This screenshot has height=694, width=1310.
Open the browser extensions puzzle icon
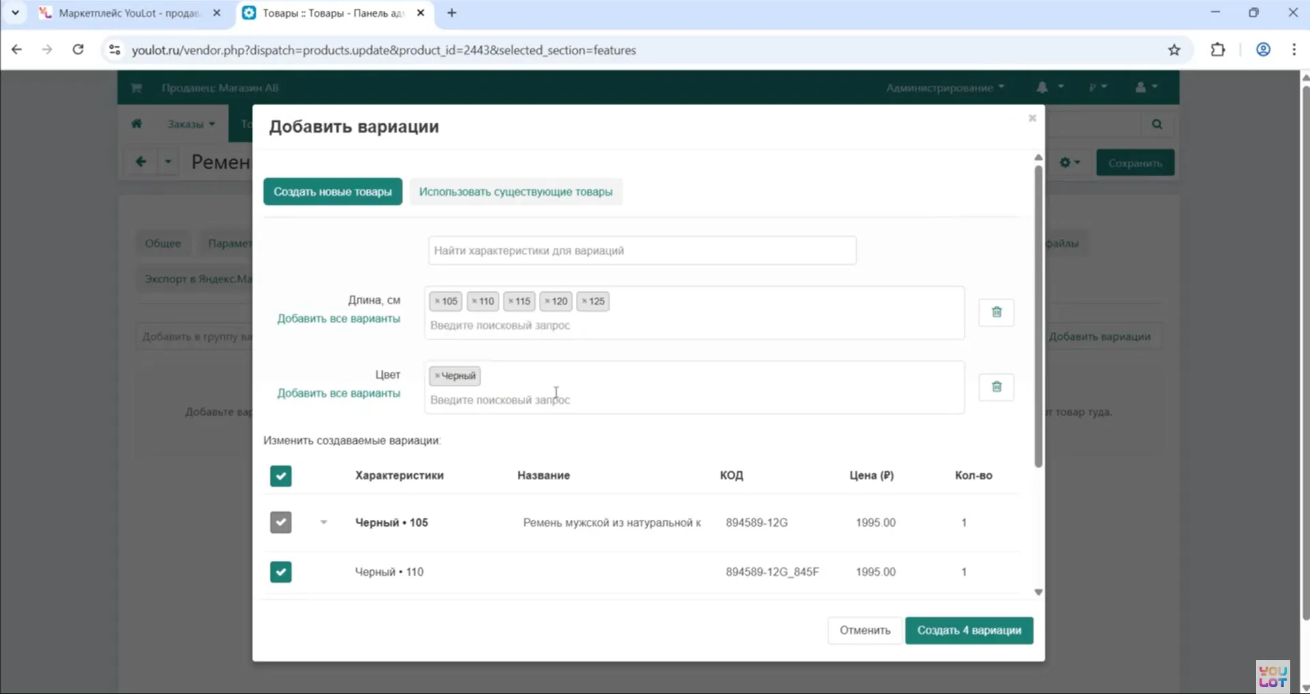(x=1217, y=50)
